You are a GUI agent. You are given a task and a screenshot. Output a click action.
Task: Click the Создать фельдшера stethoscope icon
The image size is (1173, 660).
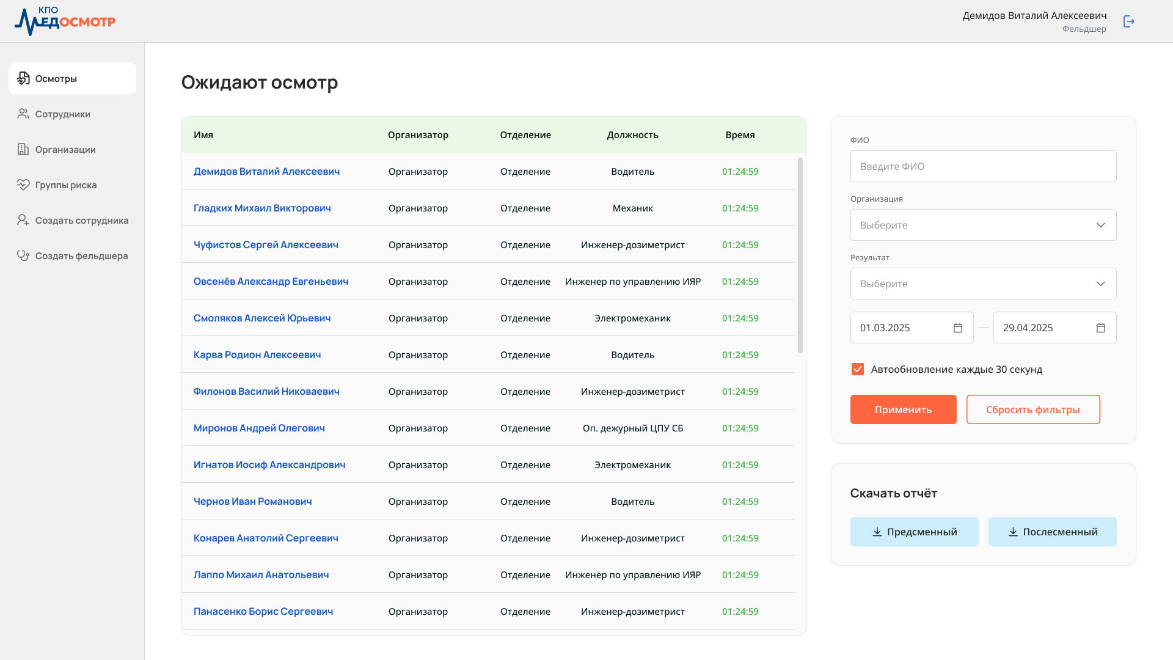point(23,255)
